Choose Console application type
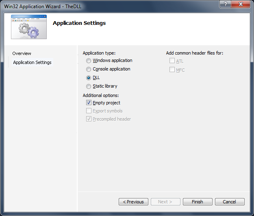 [89, 69]
